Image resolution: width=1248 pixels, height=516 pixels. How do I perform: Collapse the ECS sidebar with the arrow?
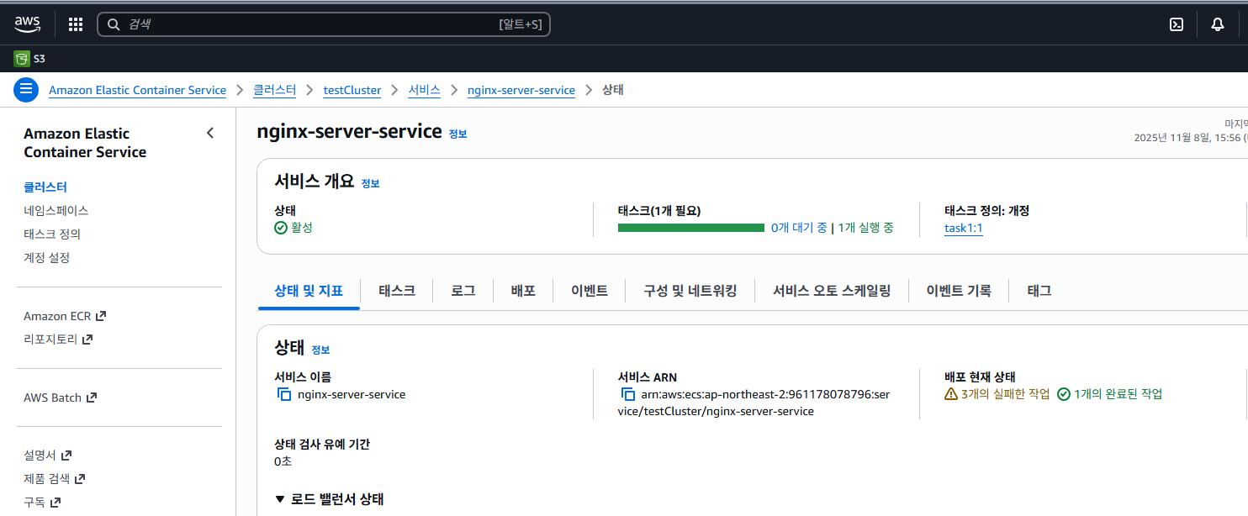pos(210,133)
